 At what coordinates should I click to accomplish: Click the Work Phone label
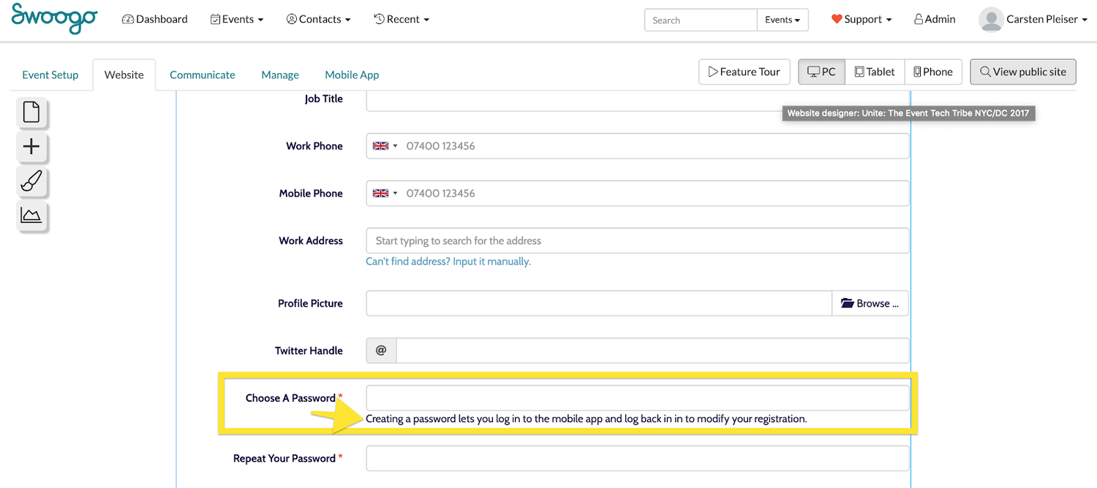(x=314, y=146)
